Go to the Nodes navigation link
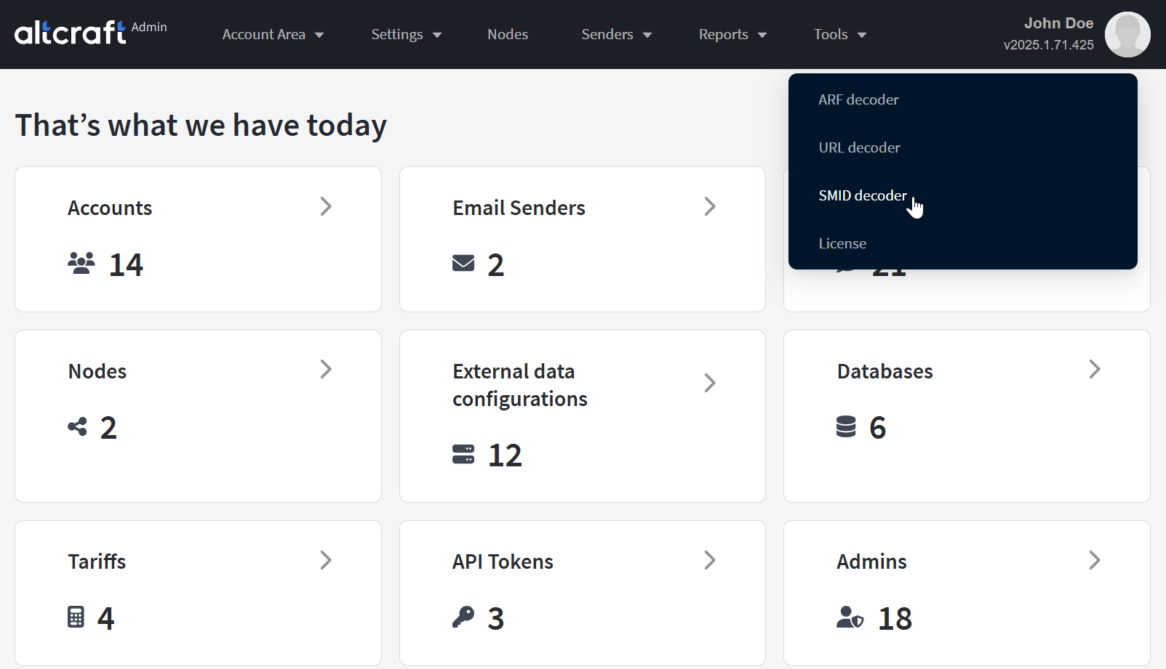The height and width of the screenshot is (669, 1166). 508,35
